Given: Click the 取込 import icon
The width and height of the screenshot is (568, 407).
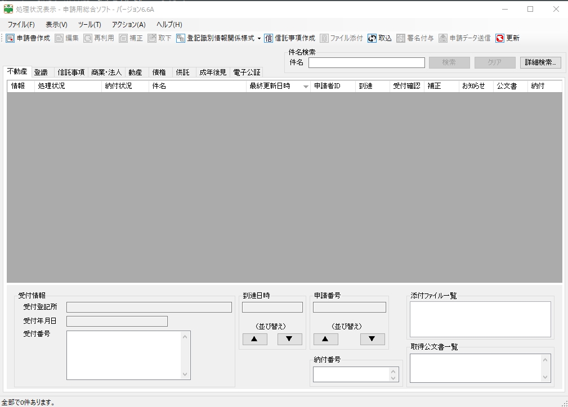Looking at the screenshot, I should (372, 38).
